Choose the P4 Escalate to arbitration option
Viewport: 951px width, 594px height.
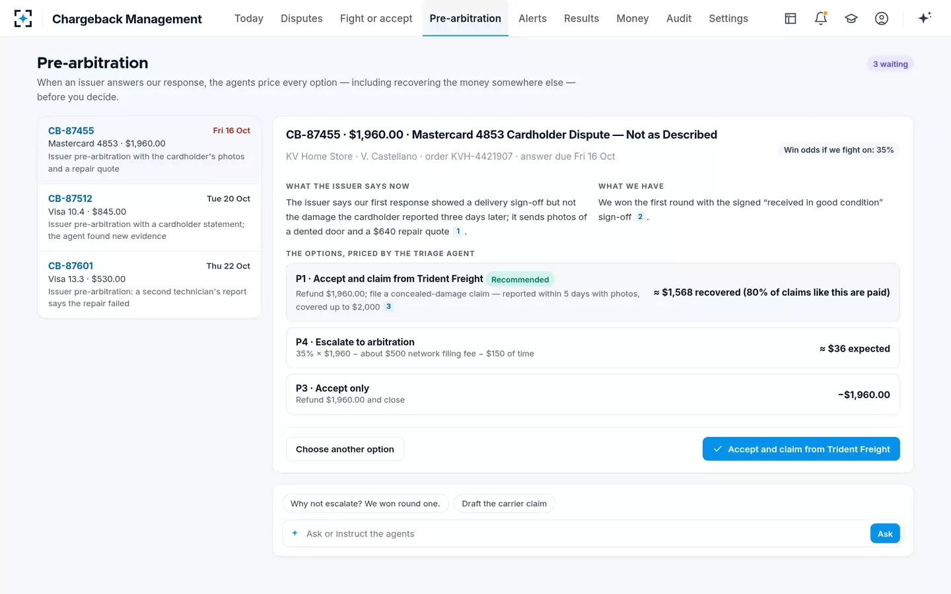(x=592, y=348)
